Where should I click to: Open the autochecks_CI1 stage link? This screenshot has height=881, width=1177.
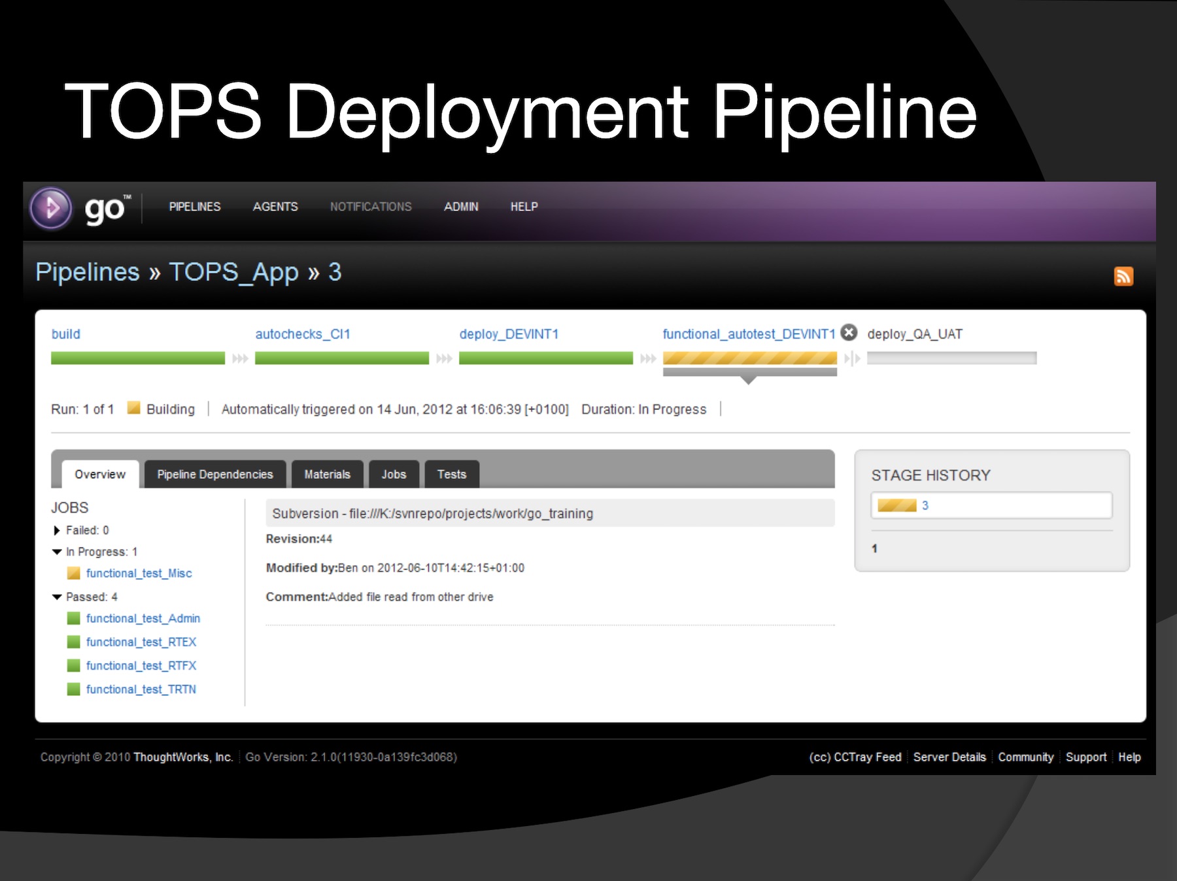click(x=303, y=334)
